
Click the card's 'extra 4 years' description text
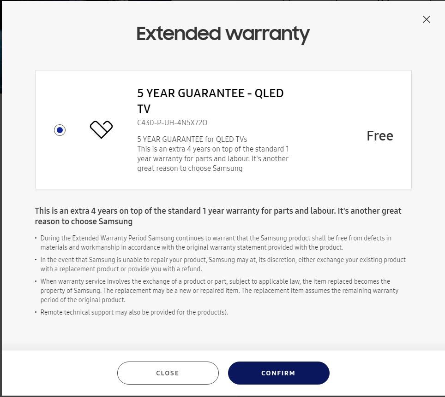point(213,158)
